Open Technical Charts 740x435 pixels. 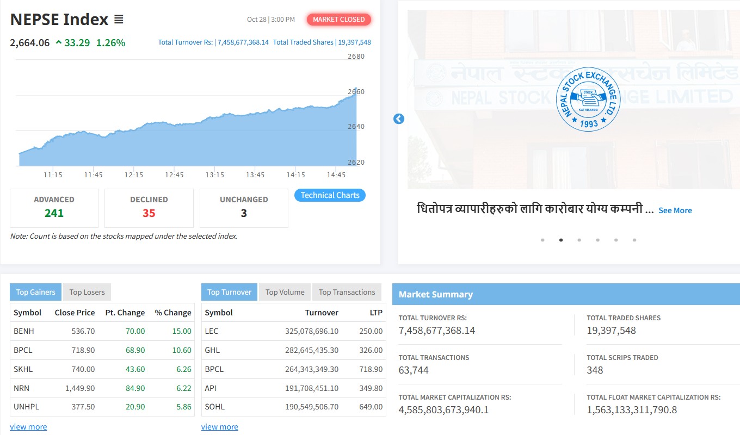330,195
